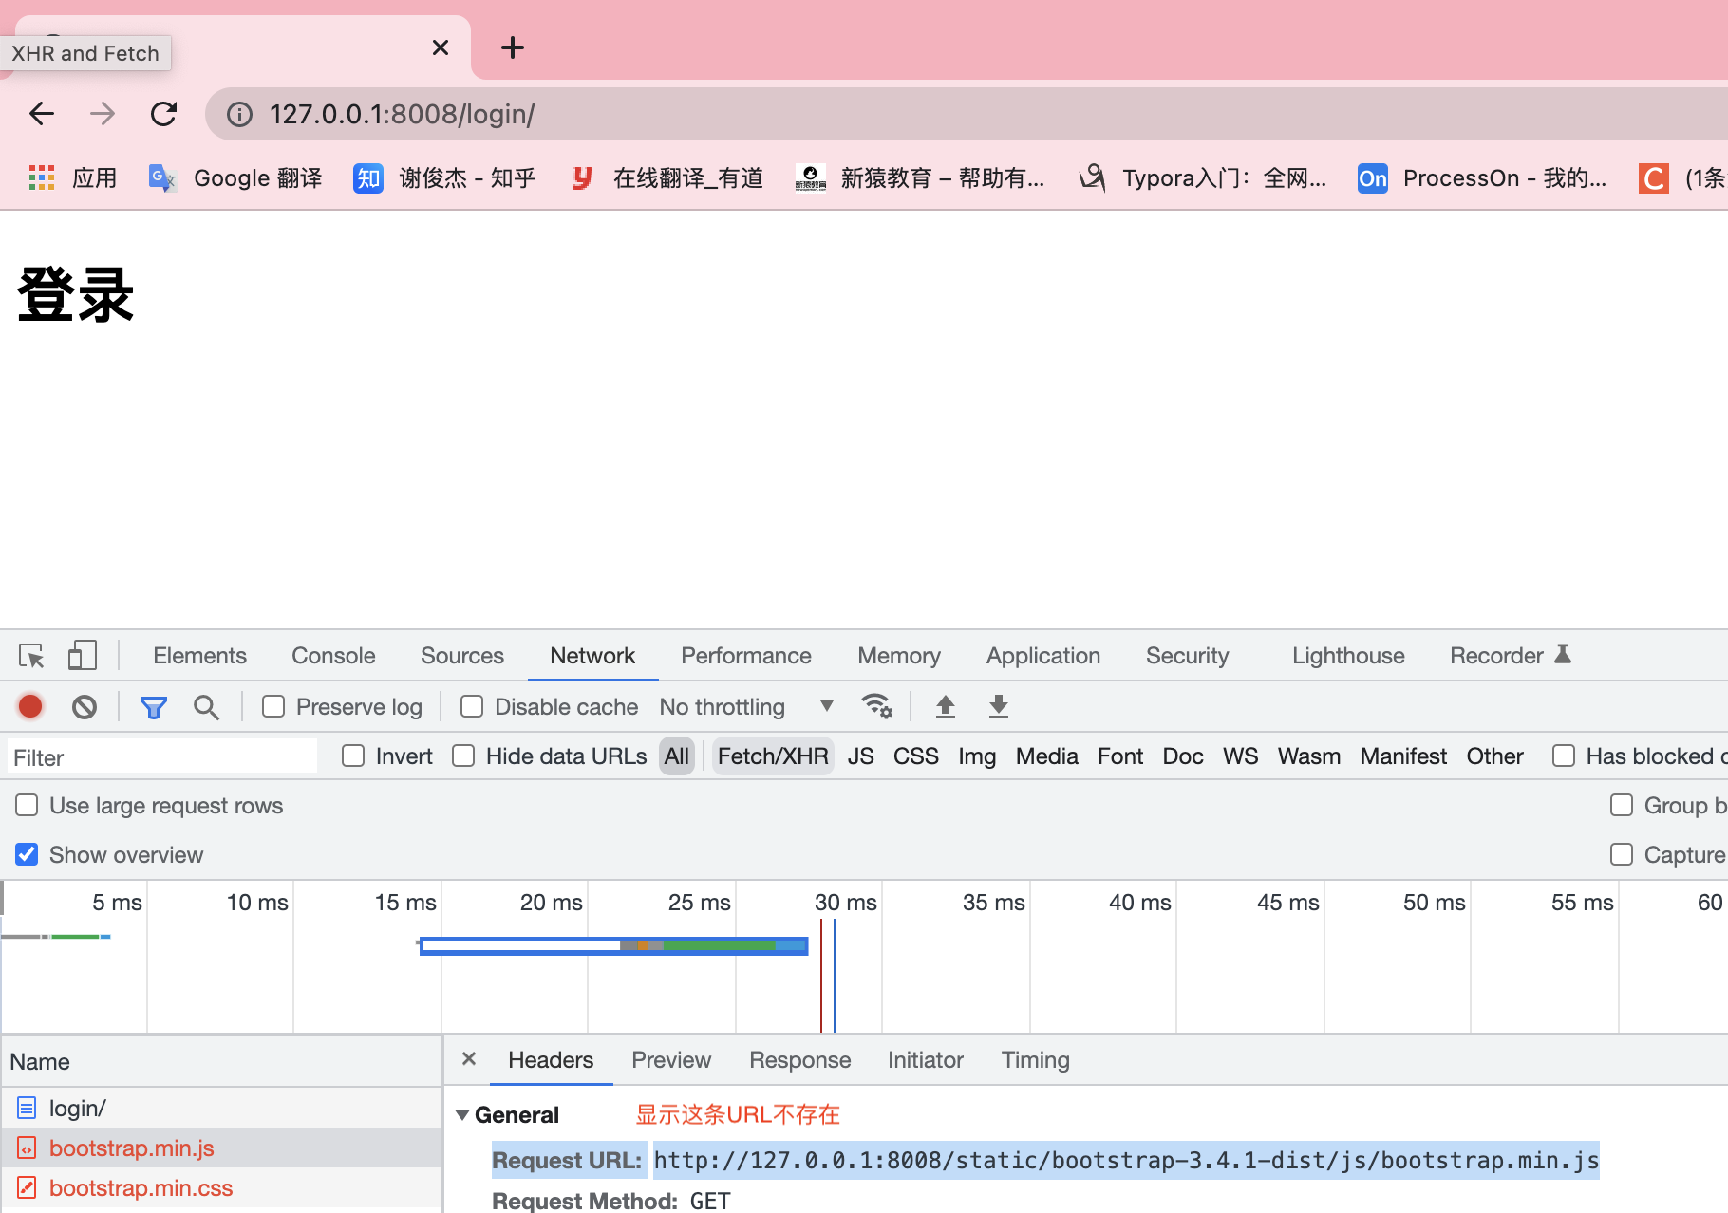Switch to the Application panel
Image resolution: width=1728 pixels, height=1213 pixels.
pyautogui.click(x=1043, y=656)
